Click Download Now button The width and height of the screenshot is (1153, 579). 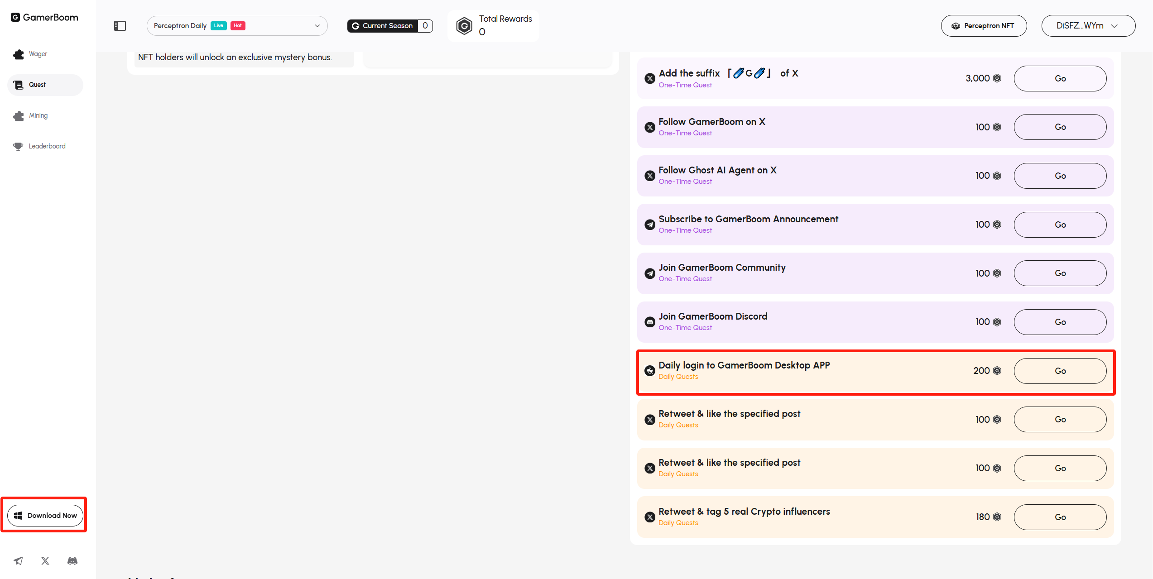(45, 515)
